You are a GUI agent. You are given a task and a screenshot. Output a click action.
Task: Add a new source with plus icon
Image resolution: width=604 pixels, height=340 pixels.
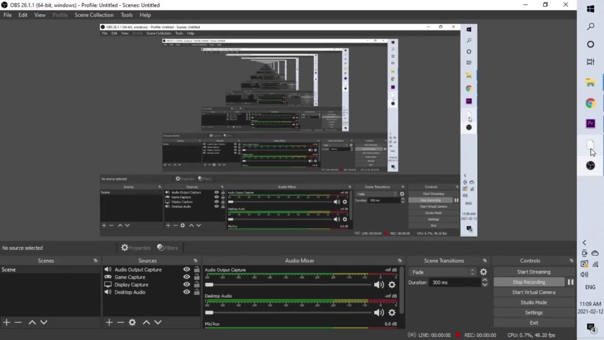tap(109, 322)
